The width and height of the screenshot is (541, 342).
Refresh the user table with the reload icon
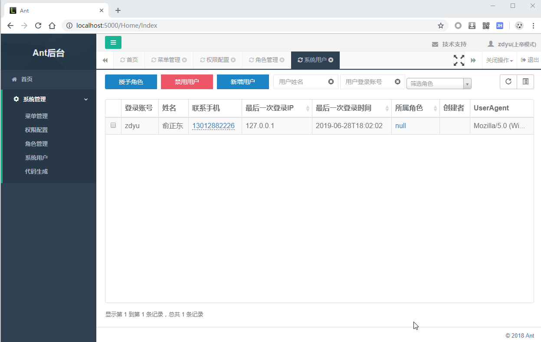(x=508, y=81)
